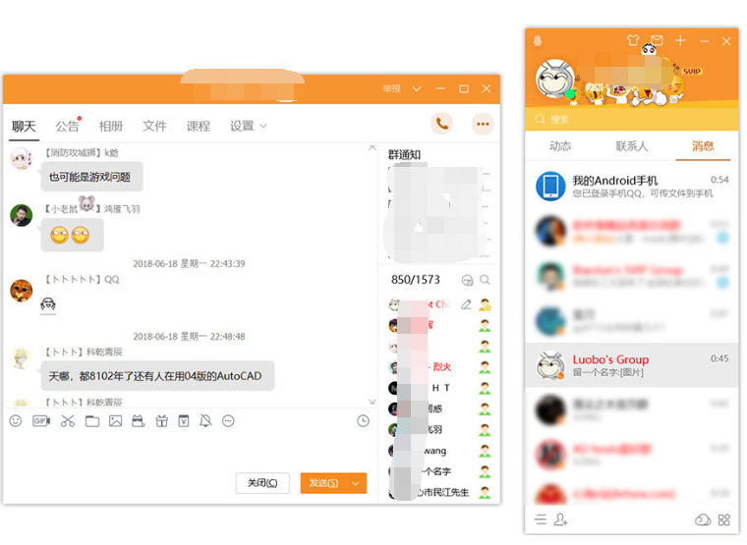Viewport: 747px width, 545px height.
Task: Send a gift with gift-box icon
Action: pyautogui.click(x=161, y=420)
